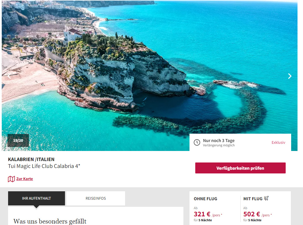Click the map icon next to Zur Karte
This screenshot has height=225, width=303.
(x=11, y=179)
